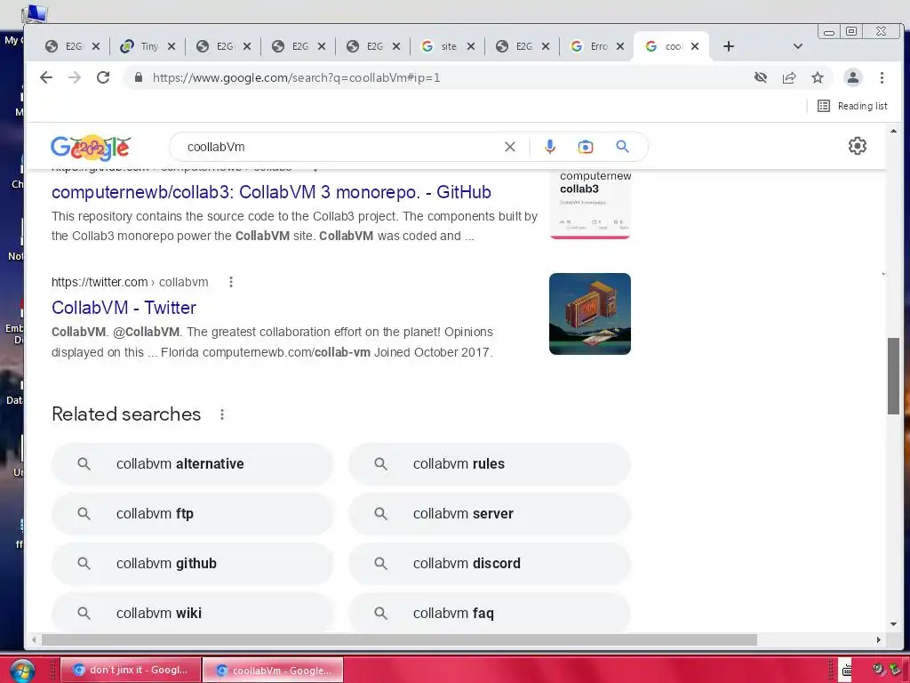Screen dimensions: 910x683
Task: Close the Tiny tab
Action: tap(172, 46)
